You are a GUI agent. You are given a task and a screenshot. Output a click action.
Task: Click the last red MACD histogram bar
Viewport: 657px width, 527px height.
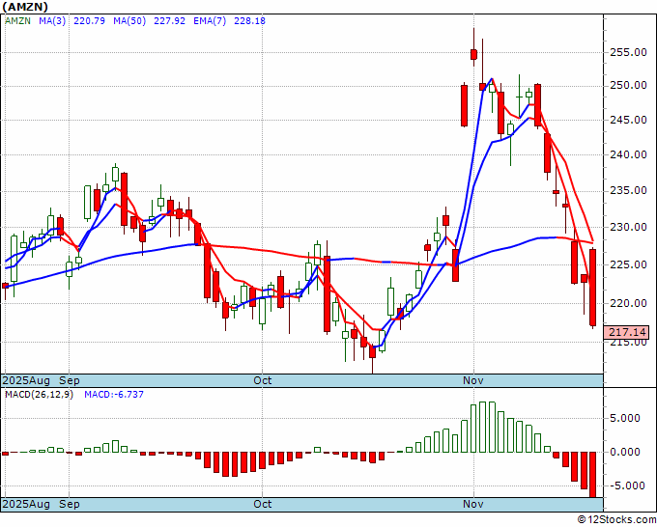point(593,475)
